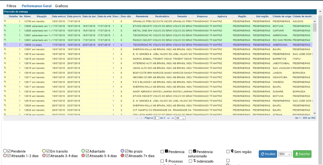Open the rows-per-page dropdown showing 200
The image size is (323, 165).
[x=180, y=118]
